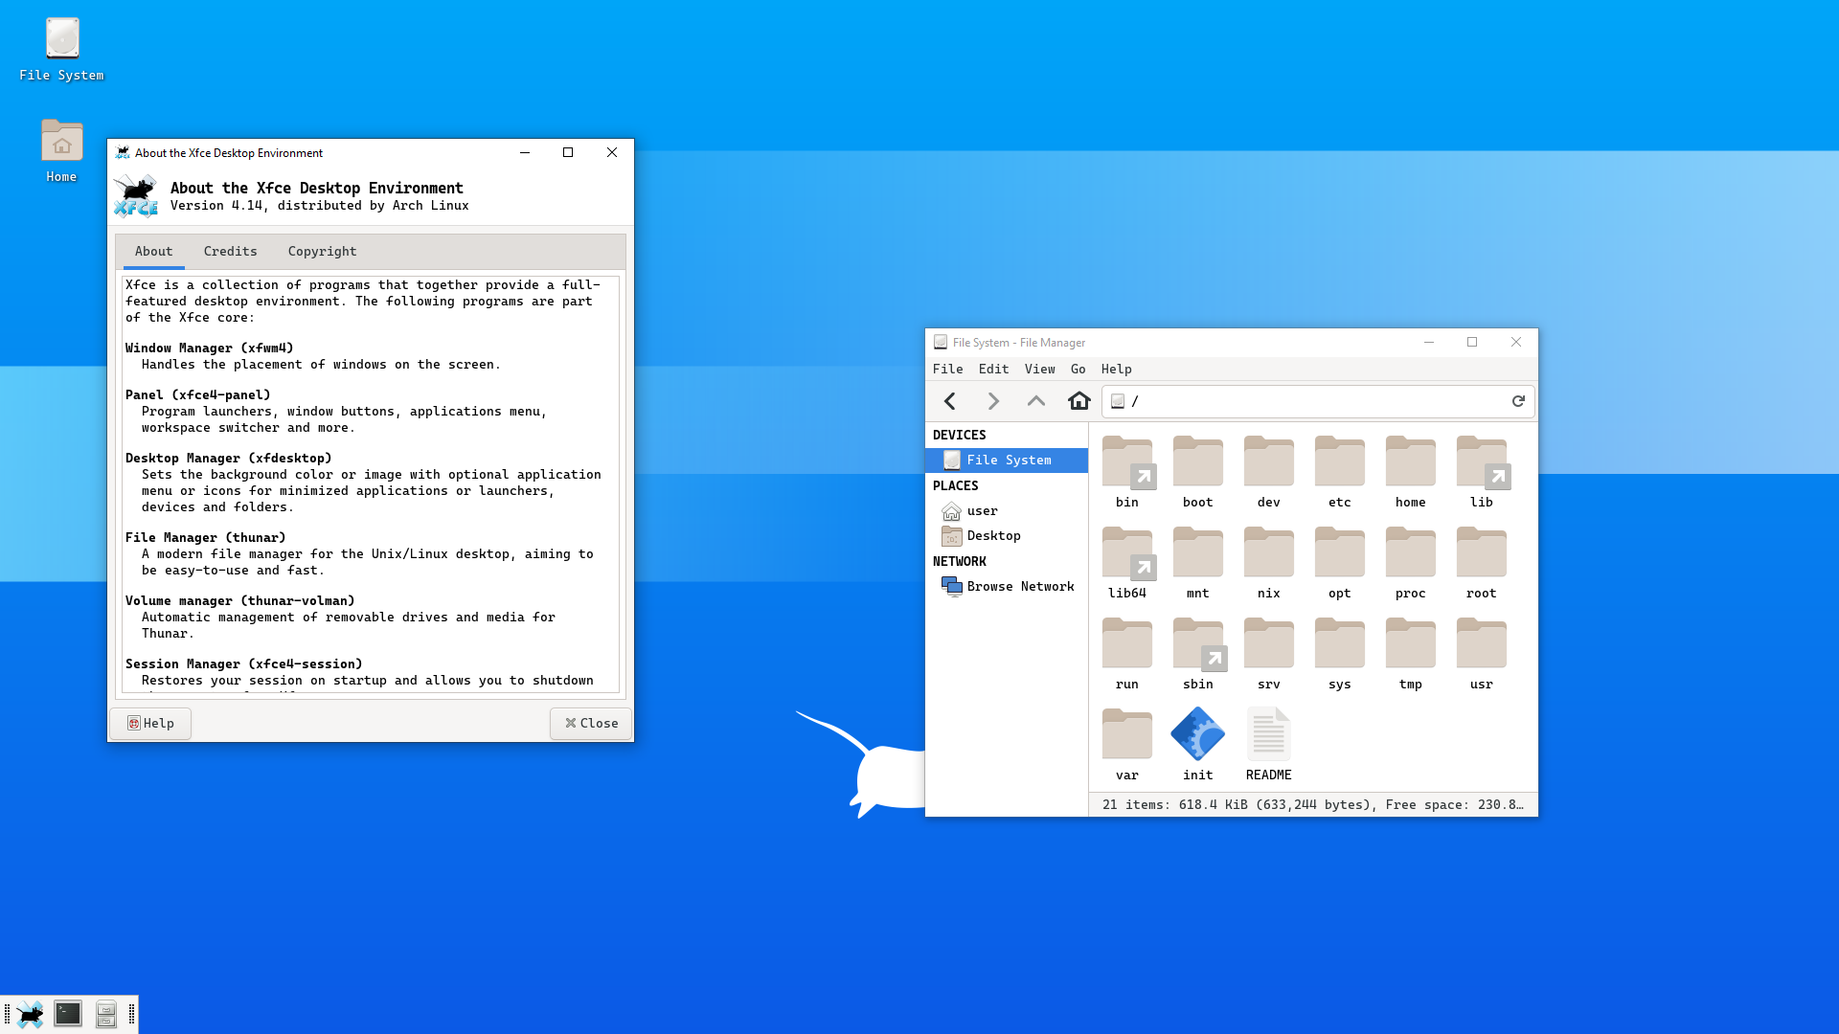
Task: Select the lib64 folder icon
Action: [1127, 553]
